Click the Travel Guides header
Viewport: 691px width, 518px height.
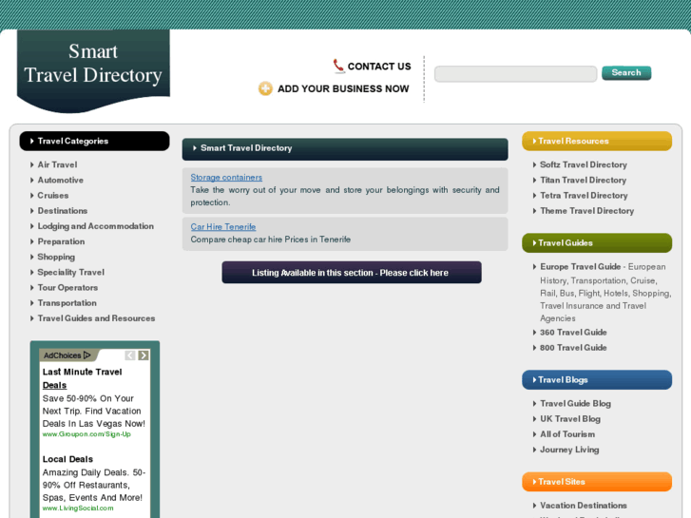[597, 243]
